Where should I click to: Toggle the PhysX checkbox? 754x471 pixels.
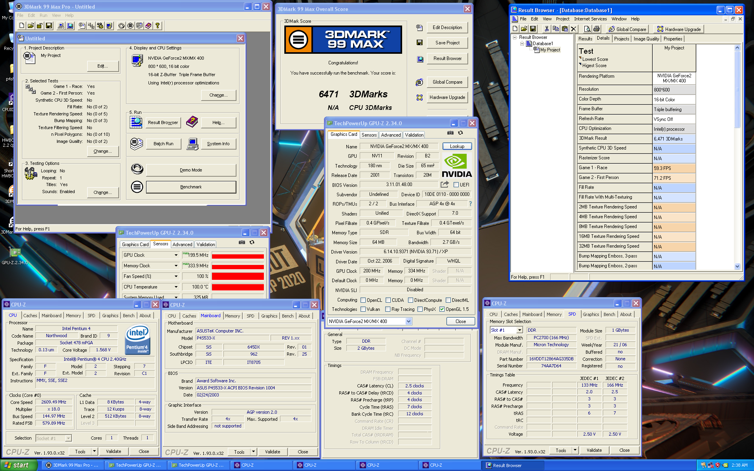click(x=420, y=309)
